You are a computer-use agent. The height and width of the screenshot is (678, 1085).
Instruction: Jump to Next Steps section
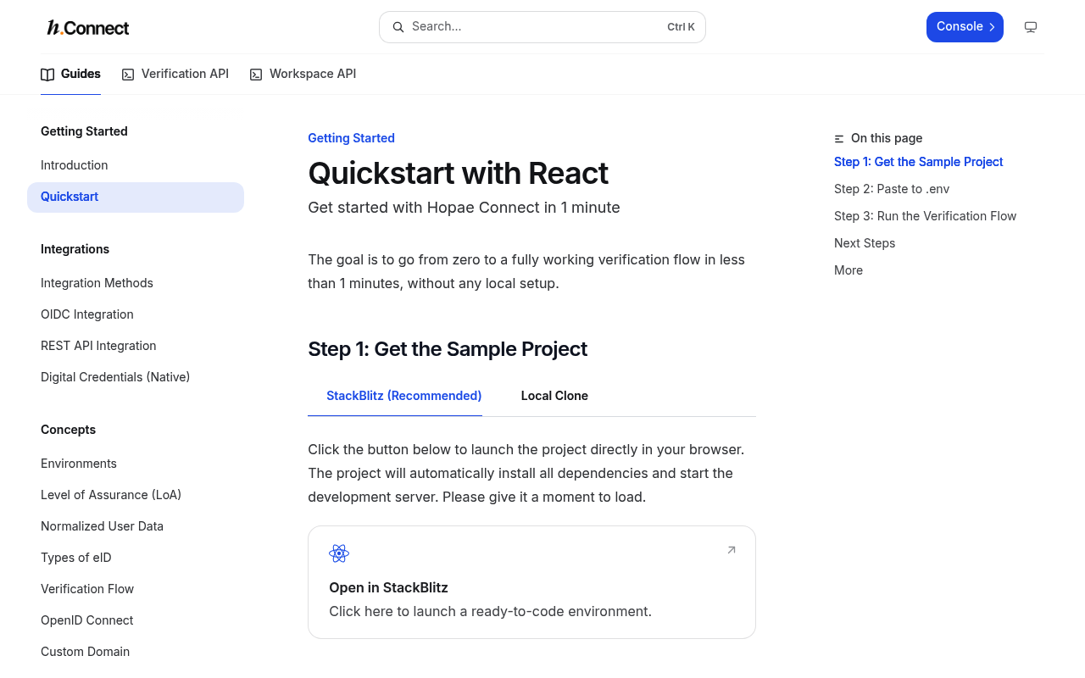[x=865, y=243]
